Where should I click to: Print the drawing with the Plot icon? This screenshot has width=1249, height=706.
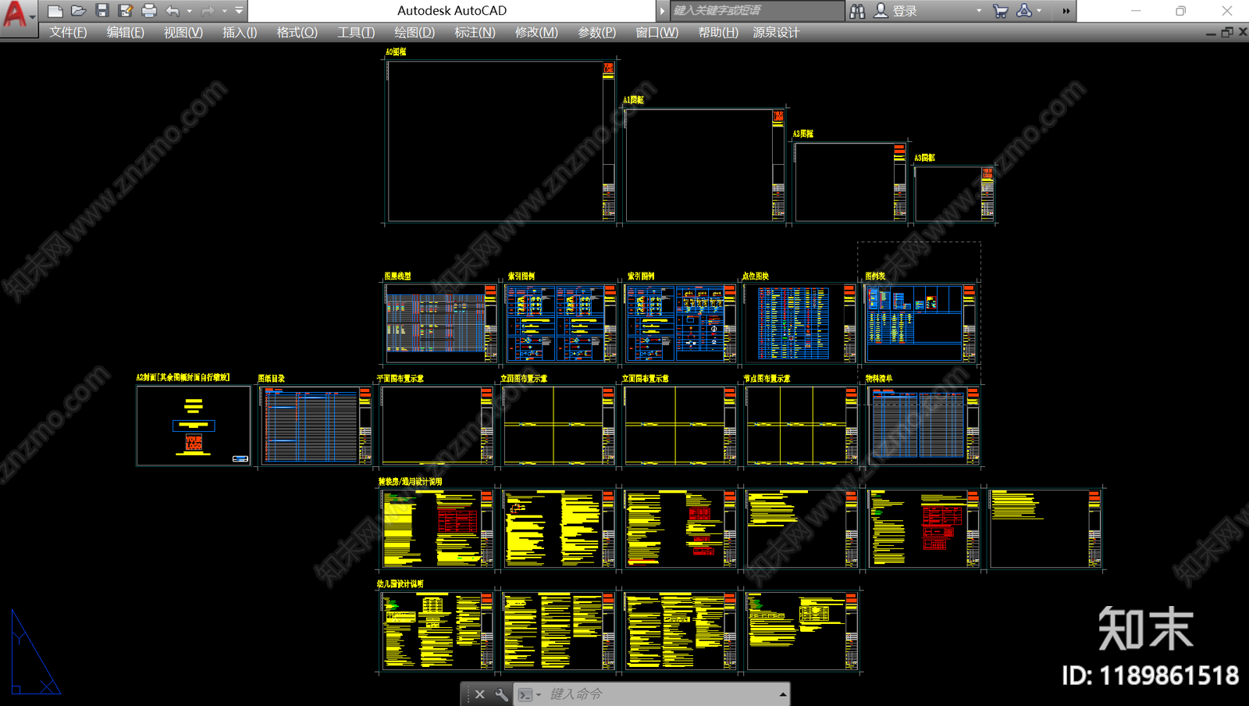click(x=148, y=11)
